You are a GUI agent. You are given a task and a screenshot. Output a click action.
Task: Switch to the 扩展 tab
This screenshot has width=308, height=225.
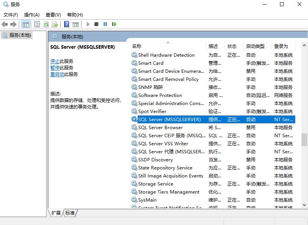56,213
